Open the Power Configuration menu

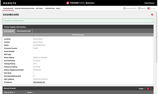(x=24, y=9)
